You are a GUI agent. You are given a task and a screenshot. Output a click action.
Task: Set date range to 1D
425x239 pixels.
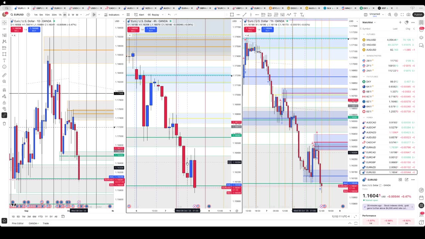point(13,216)
